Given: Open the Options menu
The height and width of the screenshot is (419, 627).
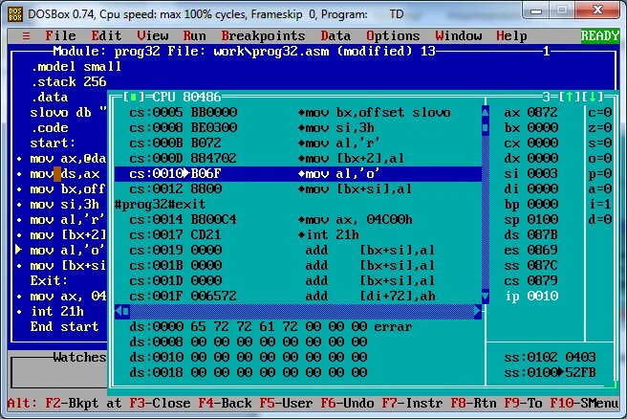Looking at the screenshot, I should 393,36.
